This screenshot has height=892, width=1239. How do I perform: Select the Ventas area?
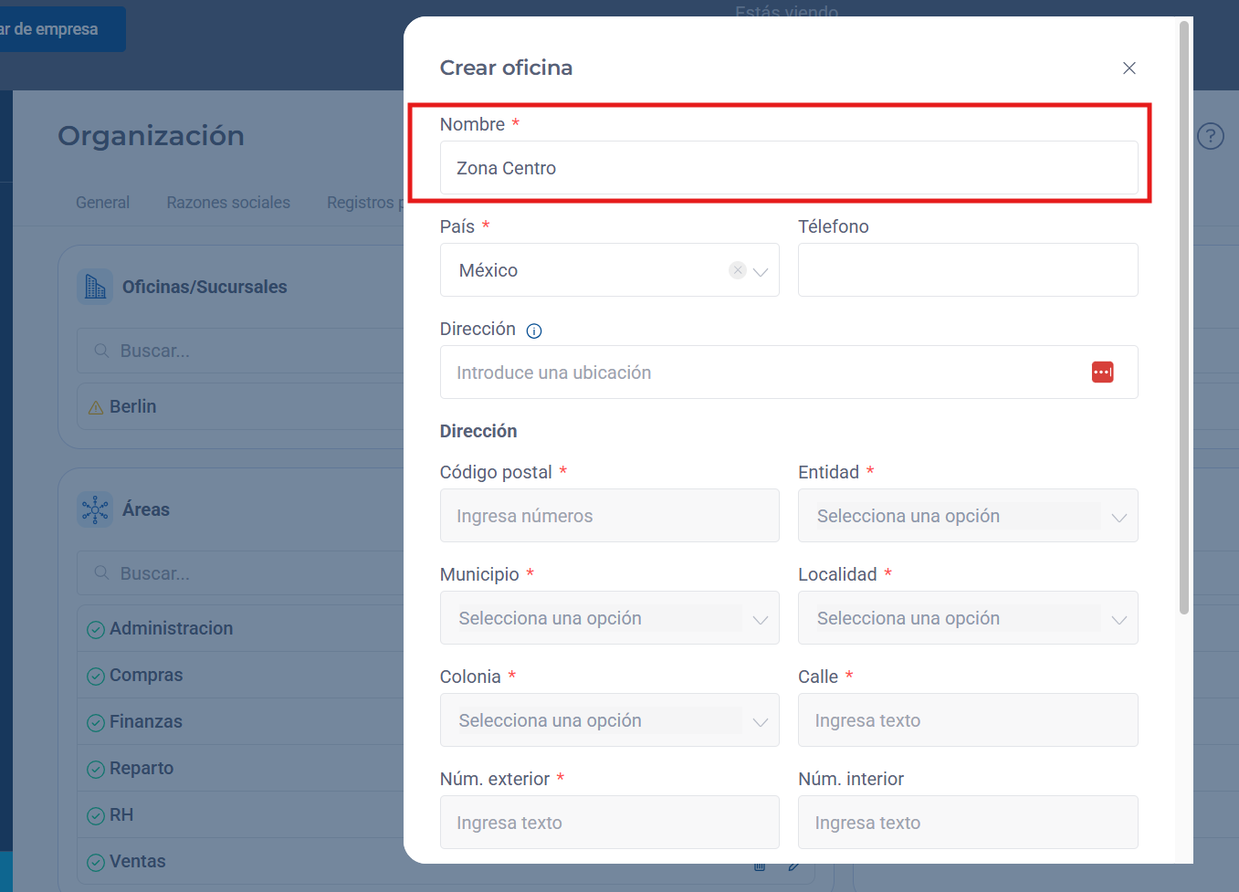[x=241, y=861]
